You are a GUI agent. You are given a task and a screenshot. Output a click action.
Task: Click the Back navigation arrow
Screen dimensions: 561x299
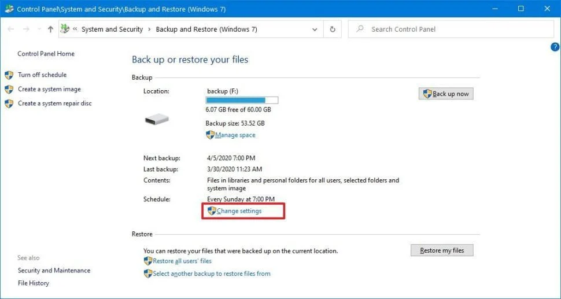[x=10, y=29]
